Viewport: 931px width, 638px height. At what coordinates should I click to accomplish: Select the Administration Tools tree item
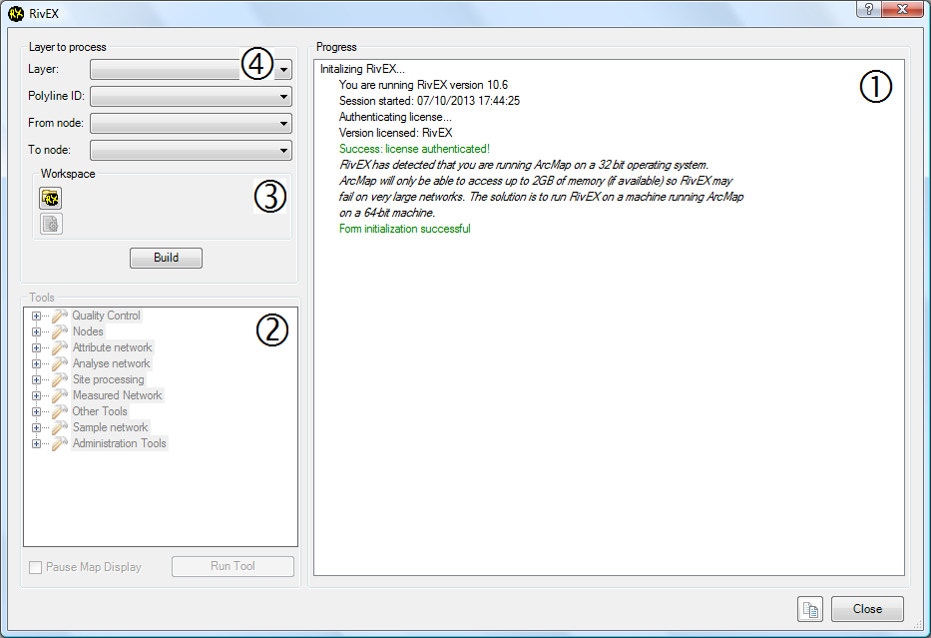pos(120,443)
